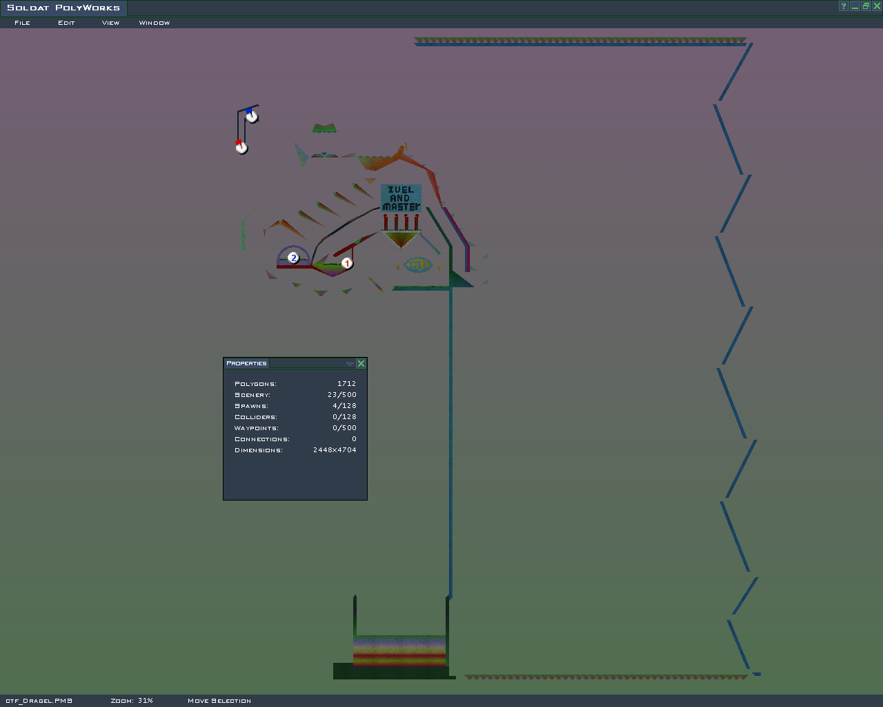This screenshot has width=883, height=707.
Task: Click the red flag spawn point
Action: pyautogui.click(x=241, y=147)
